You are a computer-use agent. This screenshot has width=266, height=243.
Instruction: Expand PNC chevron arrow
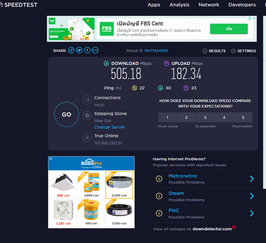point(252,213)
